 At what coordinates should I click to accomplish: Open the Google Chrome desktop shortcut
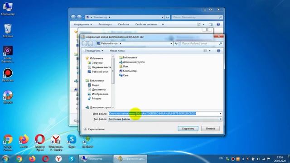tap(8, 143)
